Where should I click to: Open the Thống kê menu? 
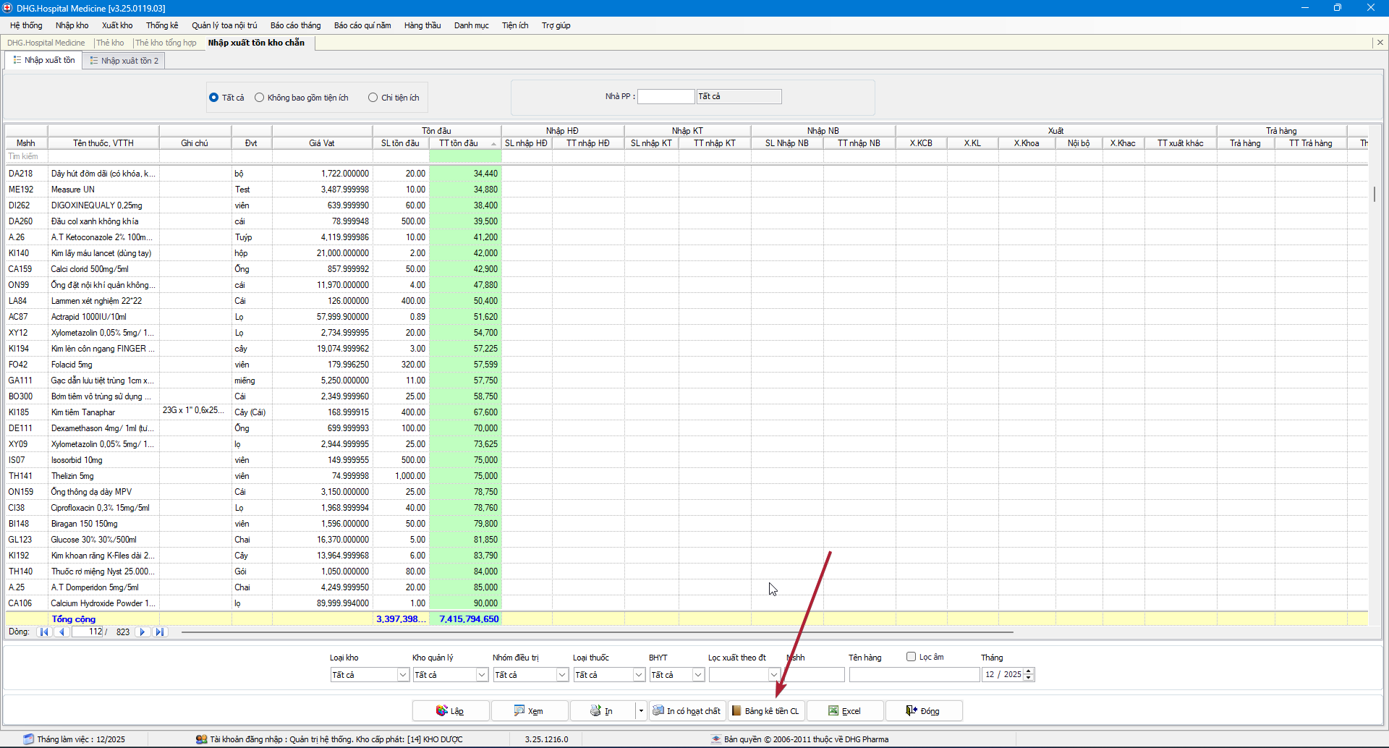click(162, 25)
